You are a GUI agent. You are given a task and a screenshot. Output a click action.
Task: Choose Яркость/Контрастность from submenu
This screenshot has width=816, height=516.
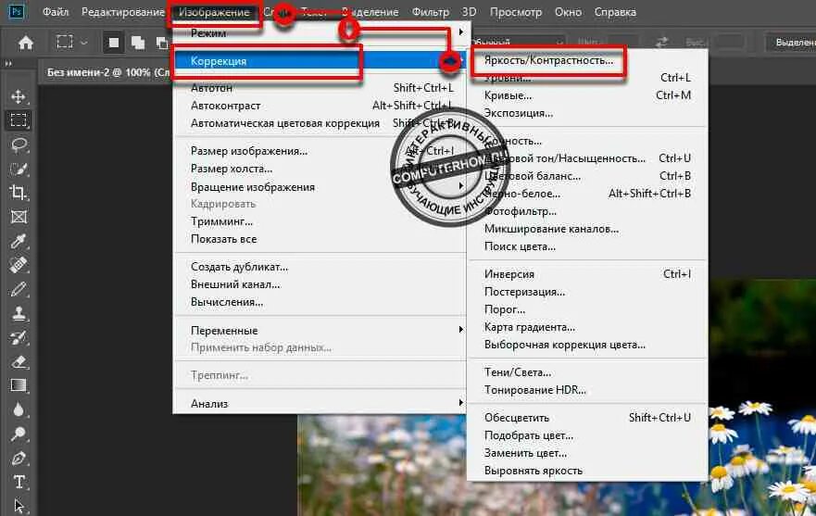click(x=548, y=60)
